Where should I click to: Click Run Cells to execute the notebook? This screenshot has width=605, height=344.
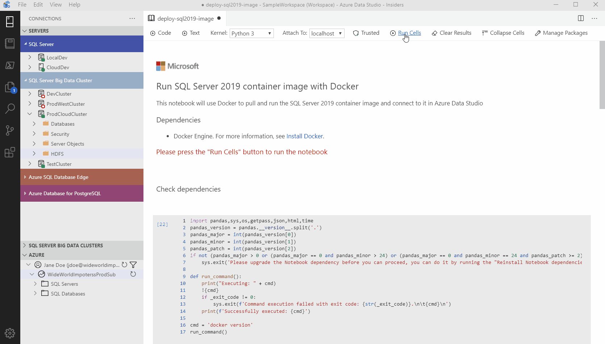coord(409,33)
